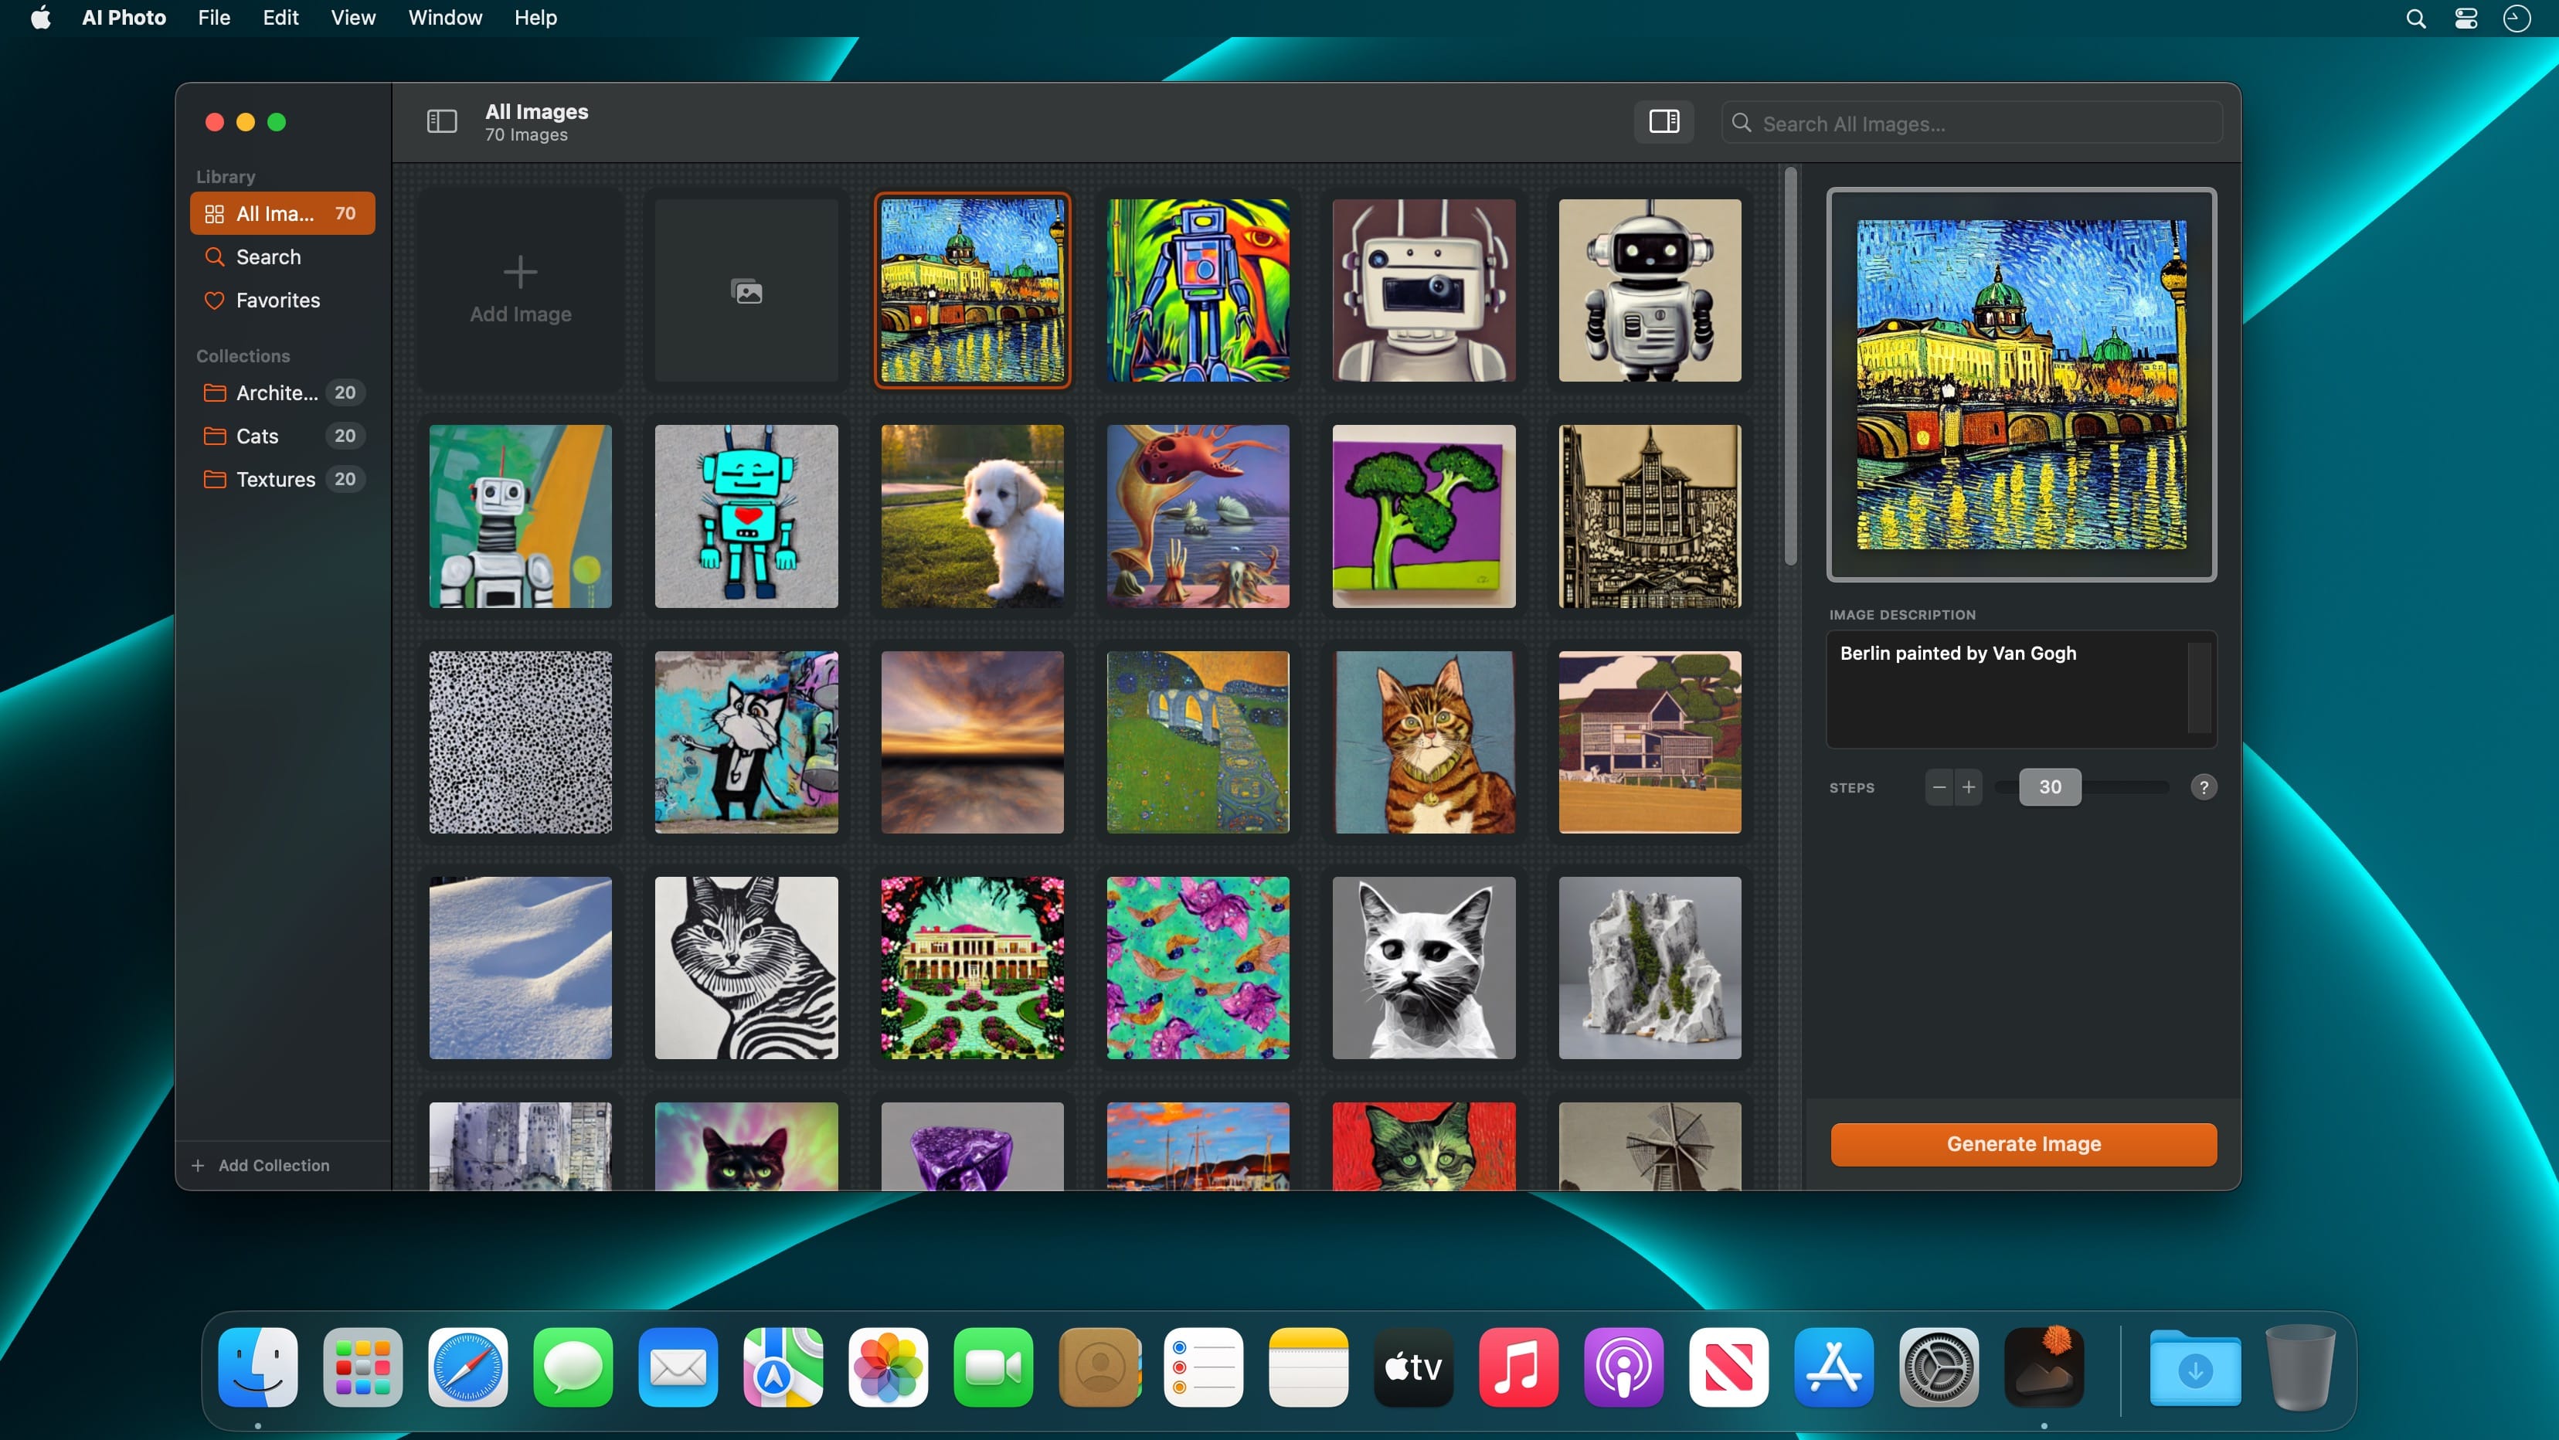2559x1440 pixels.
Task: Open Favorites with the heart icon
Action: click(277, 300)
